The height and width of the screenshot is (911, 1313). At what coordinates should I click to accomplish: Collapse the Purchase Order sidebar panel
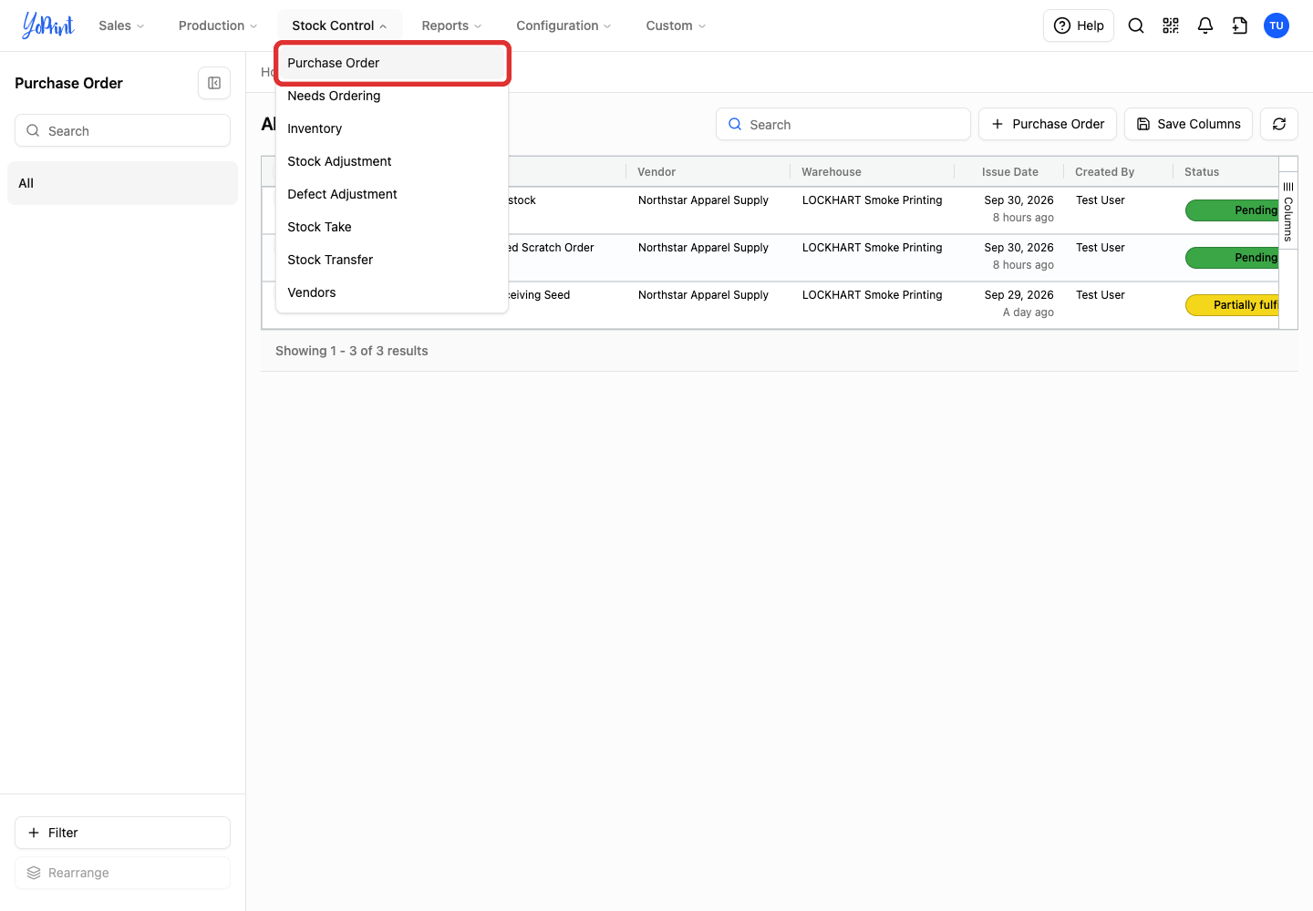[214, 83]
